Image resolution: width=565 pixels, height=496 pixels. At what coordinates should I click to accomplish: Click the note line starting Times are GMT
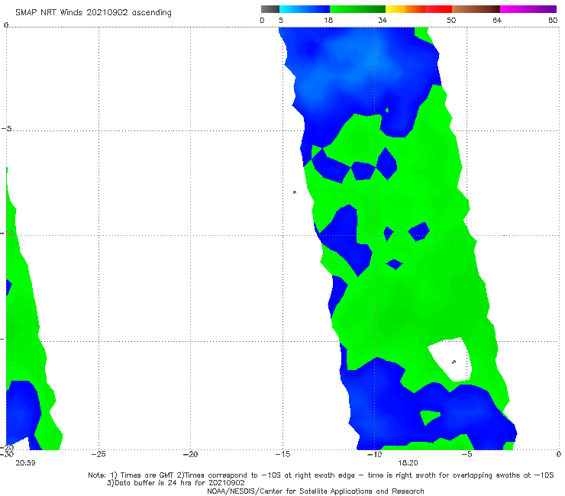[x=321, y=475]
